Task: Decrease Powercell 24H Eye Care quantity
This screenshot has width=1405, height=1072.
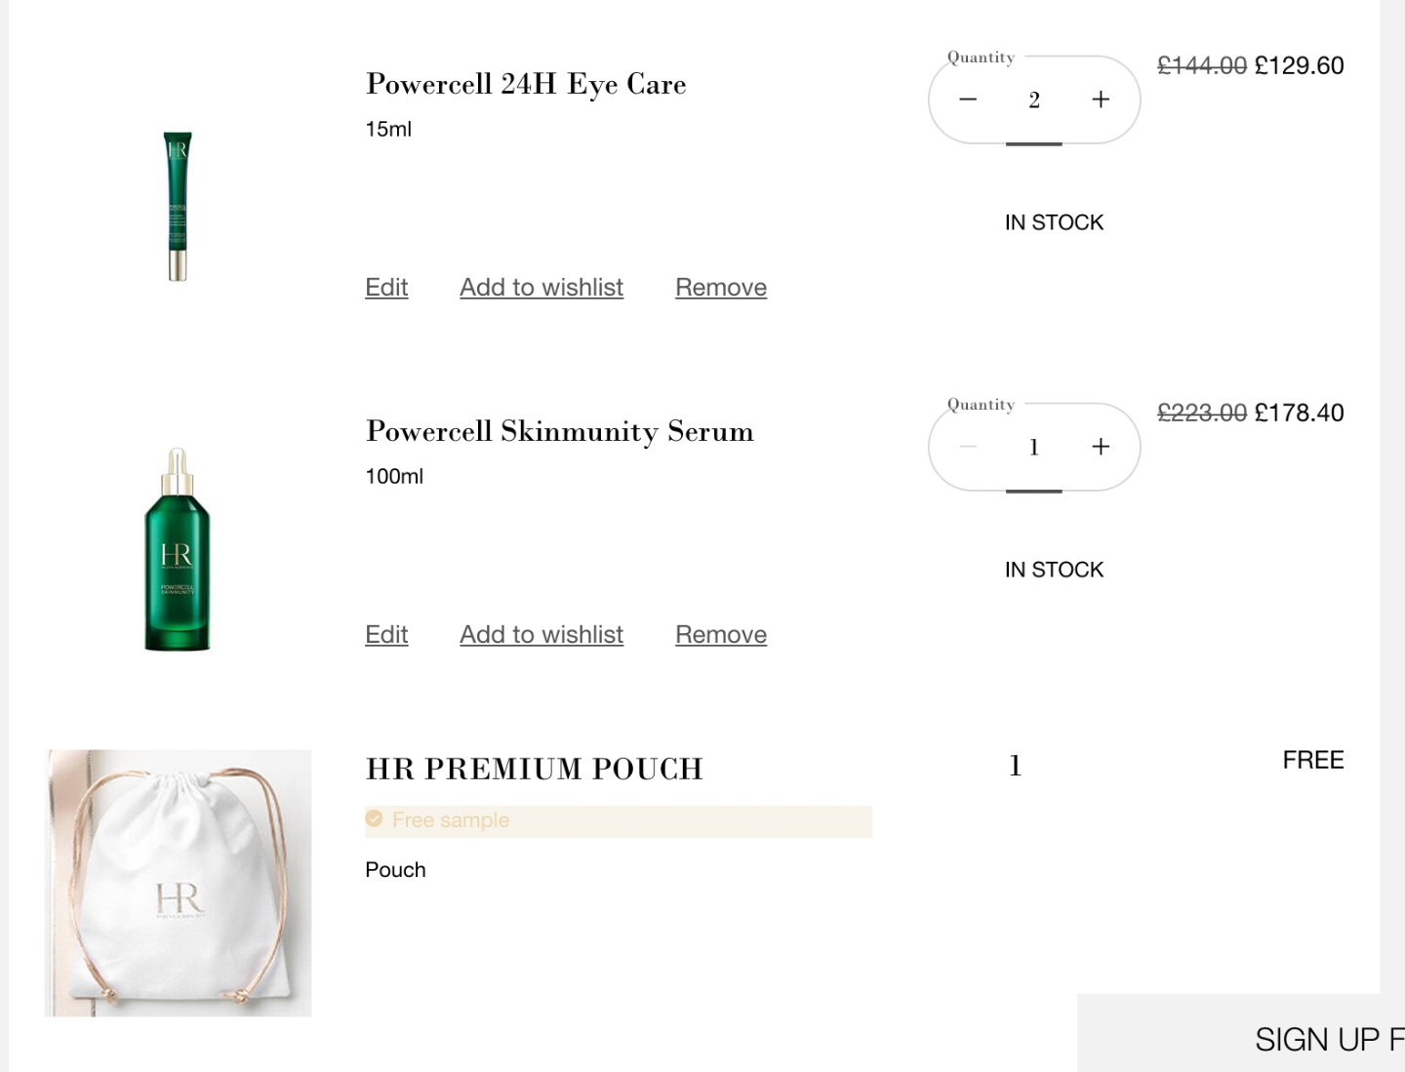Action: click(968, 99)
